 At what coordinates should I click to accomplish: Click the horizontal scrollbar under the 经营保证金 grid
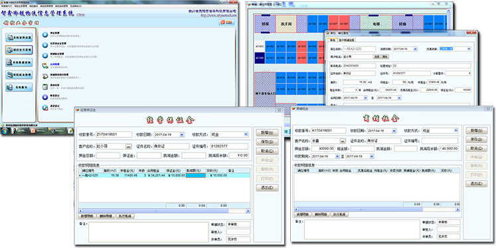tap(164, 211)
